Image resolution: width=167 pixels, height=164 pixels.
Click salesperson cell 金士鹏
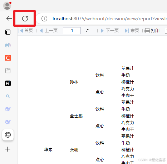(76, 116)
